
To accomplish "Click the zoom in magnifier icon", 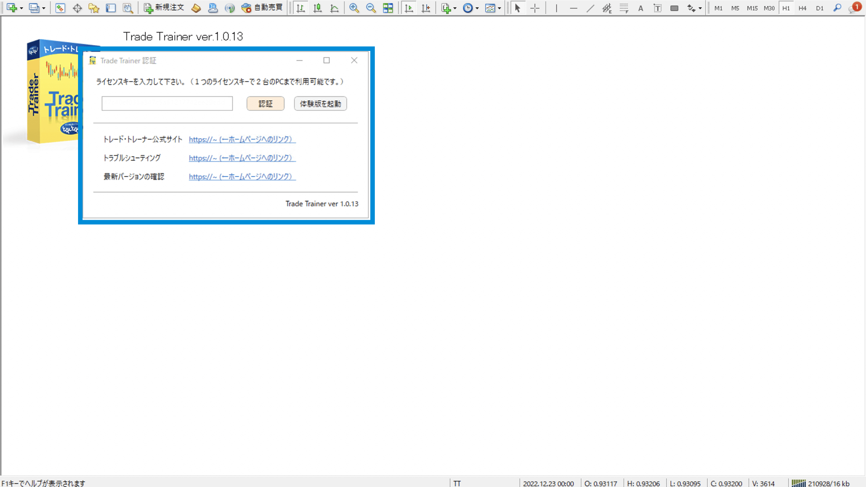I will (354, 8).
